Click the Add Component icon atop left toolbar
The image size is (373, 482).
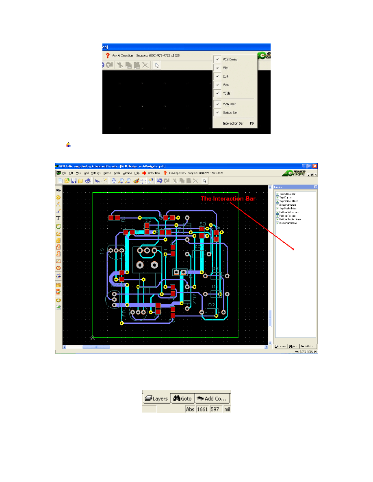click(x=59, y=190)
